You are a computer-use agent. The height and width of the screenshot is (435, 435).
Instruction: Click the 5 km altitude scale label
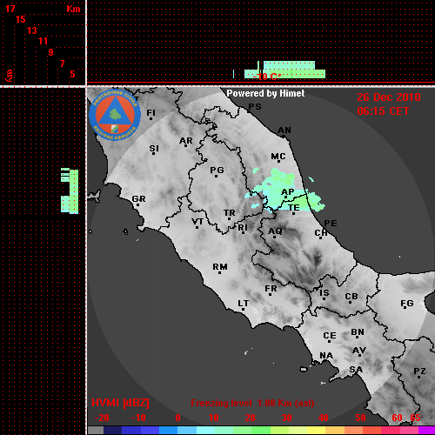[72, 74]
